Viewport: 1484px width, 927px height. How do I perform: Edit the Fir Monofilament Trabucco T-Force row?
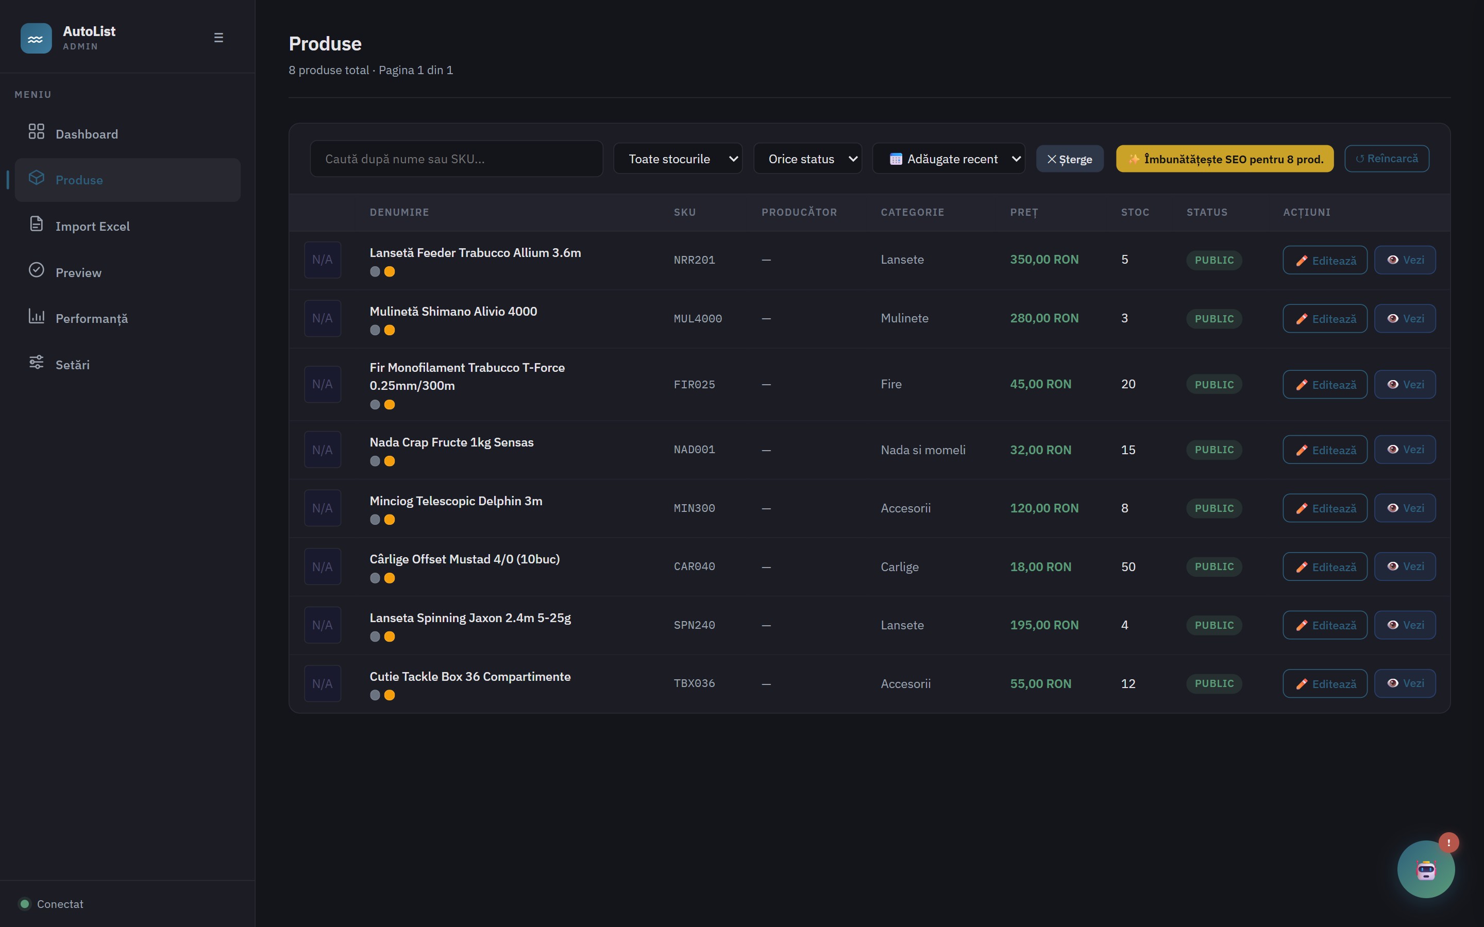(x=1325, y=384)
